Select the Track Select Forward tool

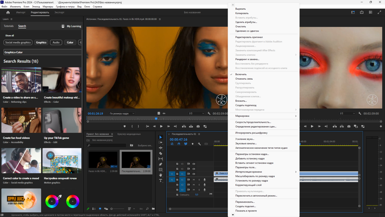161,142
